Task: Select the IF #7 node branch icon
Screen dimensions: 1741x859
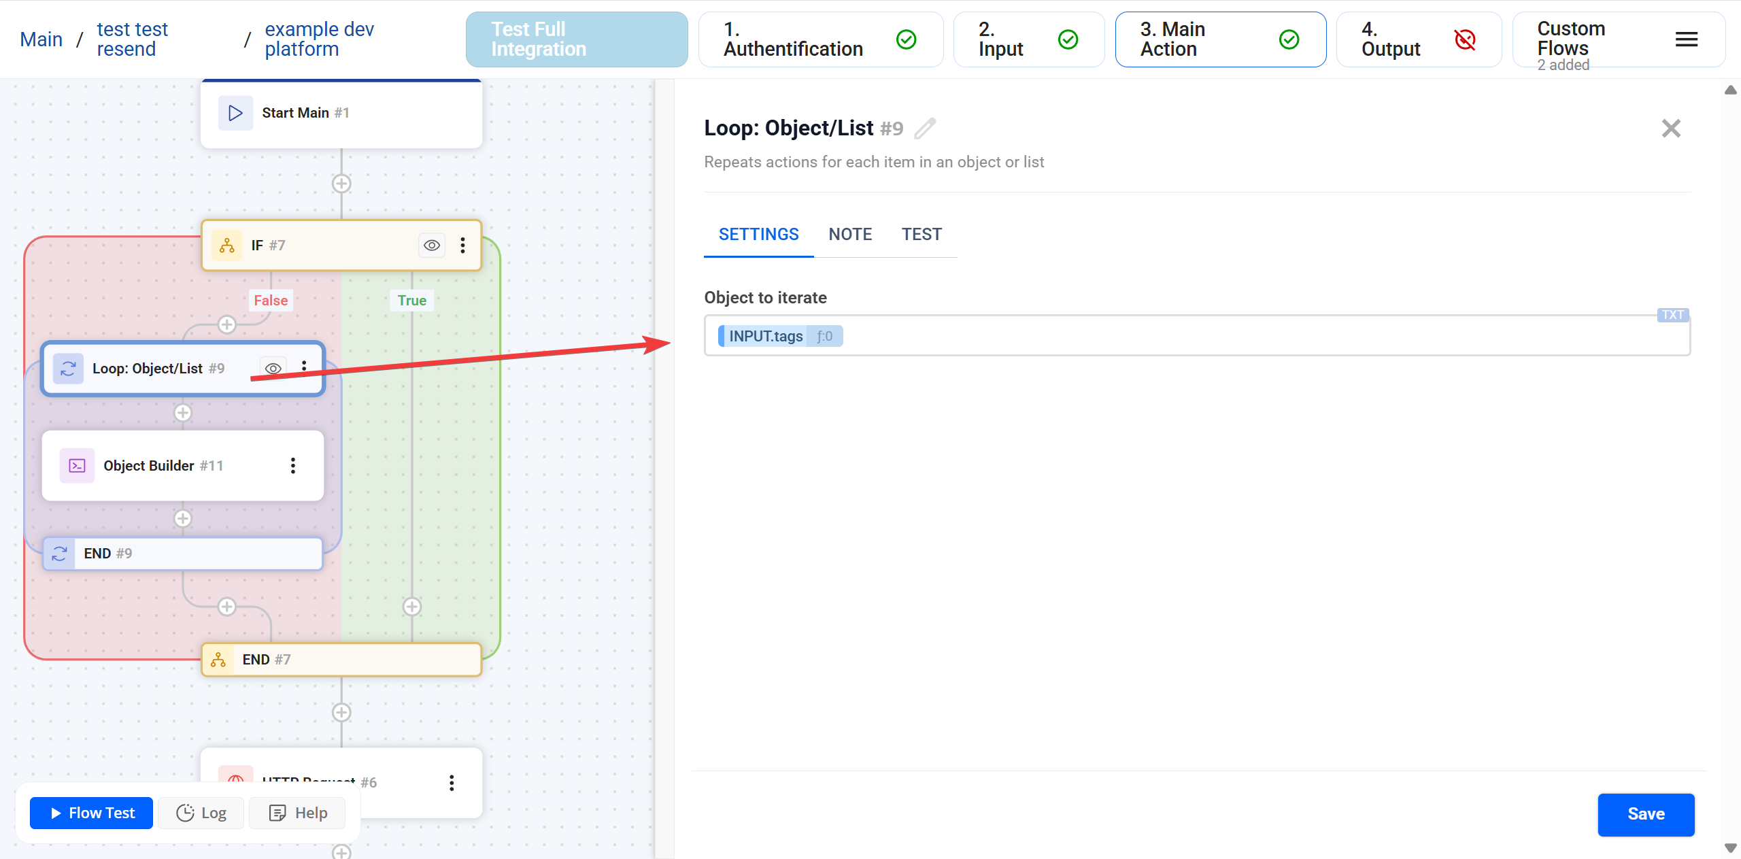Action: tap(226, 245)
